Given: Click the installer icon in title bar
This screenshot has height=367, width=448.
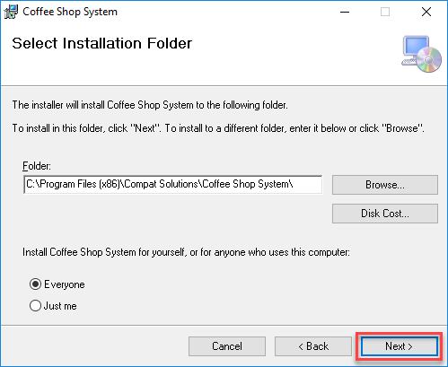Looking at the screenshot, I should coord(11,12).
